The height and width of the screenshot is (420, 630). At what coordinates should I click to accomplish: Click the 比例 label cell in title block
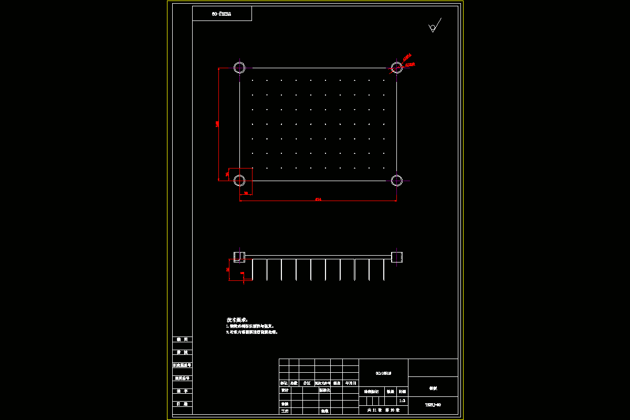(x=402, y=392)
